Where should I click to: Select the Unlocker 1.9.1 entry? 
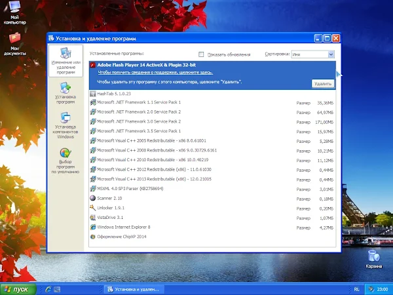click(212, 208)
